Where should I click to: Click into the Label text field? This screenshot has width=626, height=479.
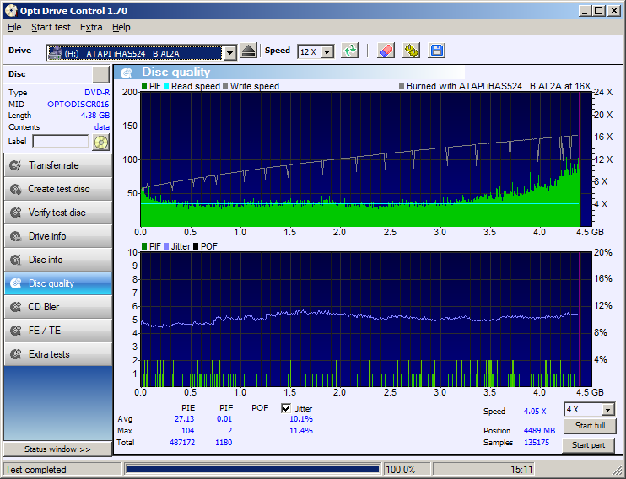point(60,142)
